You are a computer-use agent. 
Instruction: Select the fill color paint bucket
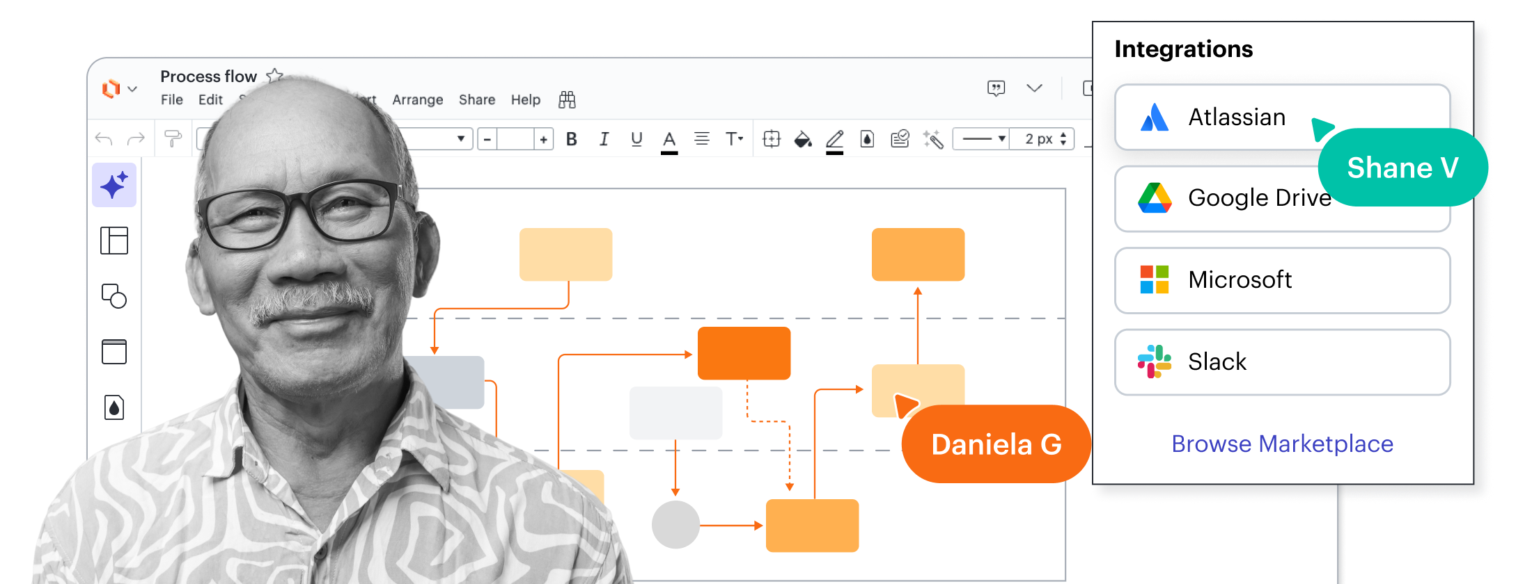point(803,140)
